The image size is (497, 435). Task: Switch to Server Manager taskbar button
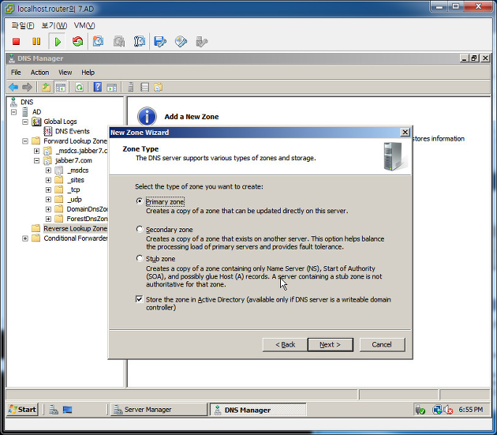[159, 410]
